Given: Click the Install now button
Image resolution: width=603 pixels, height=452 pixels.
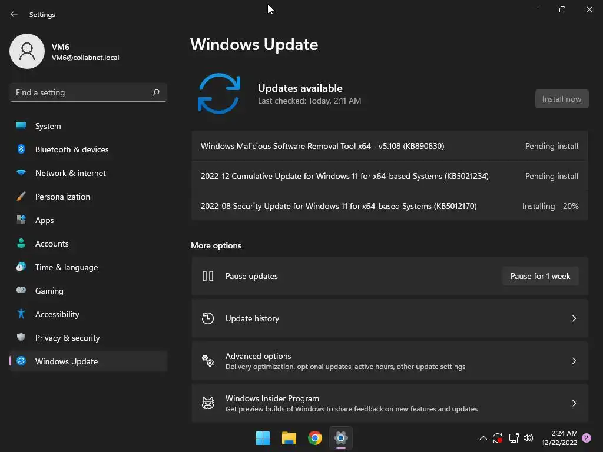Looking at the screenshot, I should 562,99.
